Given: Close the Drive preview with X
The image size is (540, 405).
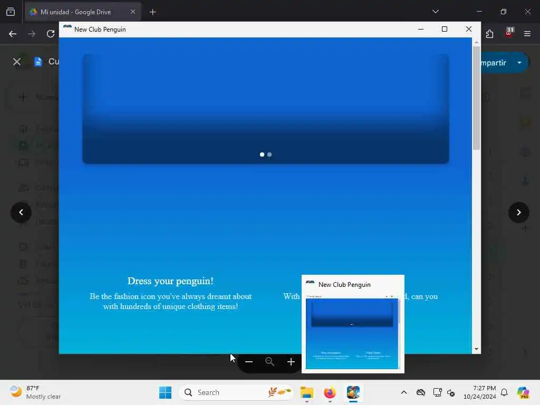Looking at the screenshot, I should pyautogui.click(x=16, y=62).
